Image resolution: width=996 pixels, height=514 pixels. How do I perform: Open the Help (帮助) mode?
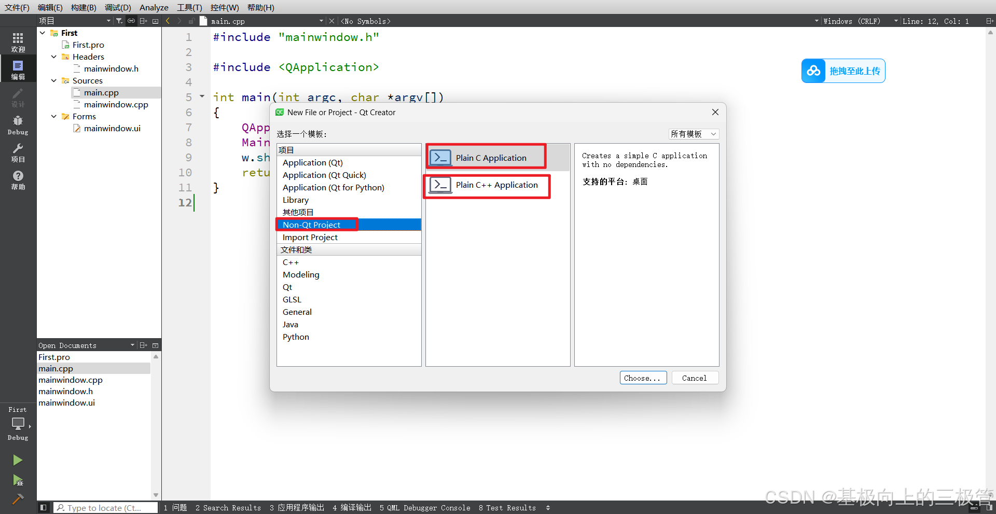18,180
